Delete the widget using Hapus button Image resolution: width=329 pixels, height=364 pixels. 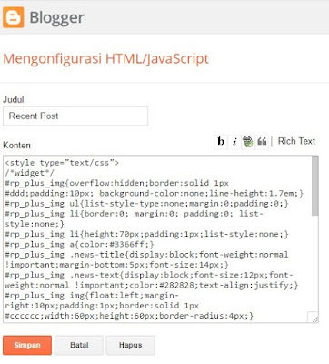coord(131,345)
